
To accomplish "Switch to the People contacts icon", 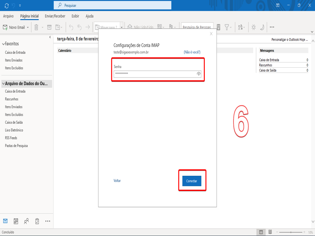I will click(26, 221).
